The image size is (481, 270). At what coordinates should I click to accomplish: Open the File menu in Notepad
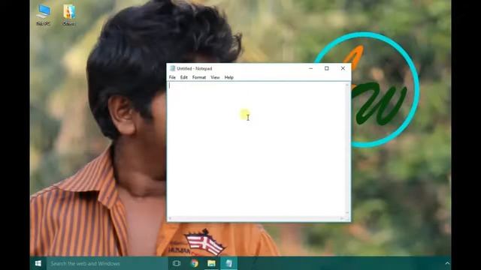tap(172, 77)
